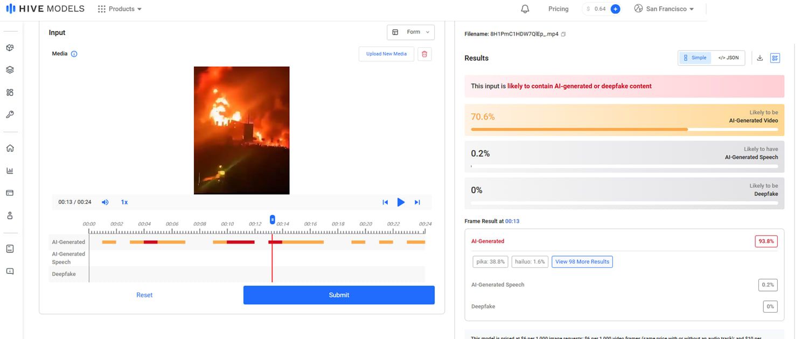Open the usage chart icon in the sidebar
The height and width of the screenshot is (339, 808).
pos(10,171)
